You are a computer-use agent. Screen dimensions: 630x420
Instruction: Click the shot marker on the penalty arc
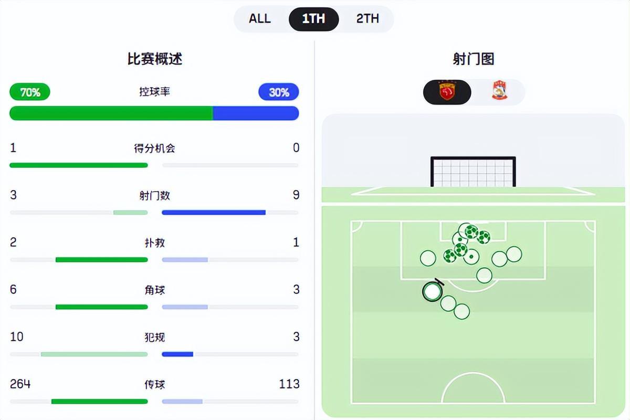(x=484, y=275)
